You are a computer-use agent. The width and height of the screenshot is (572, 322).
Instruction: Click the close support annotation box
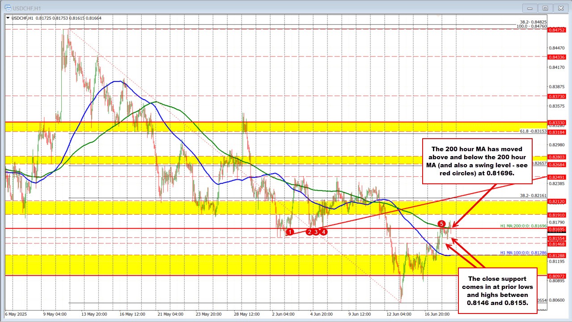coord(497,291)
